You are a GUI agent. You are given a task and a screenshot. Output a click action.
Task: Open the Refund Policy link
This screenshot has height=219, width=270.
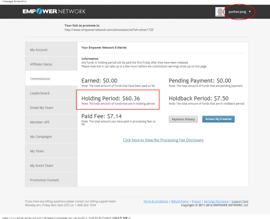[x=180, y=201]
